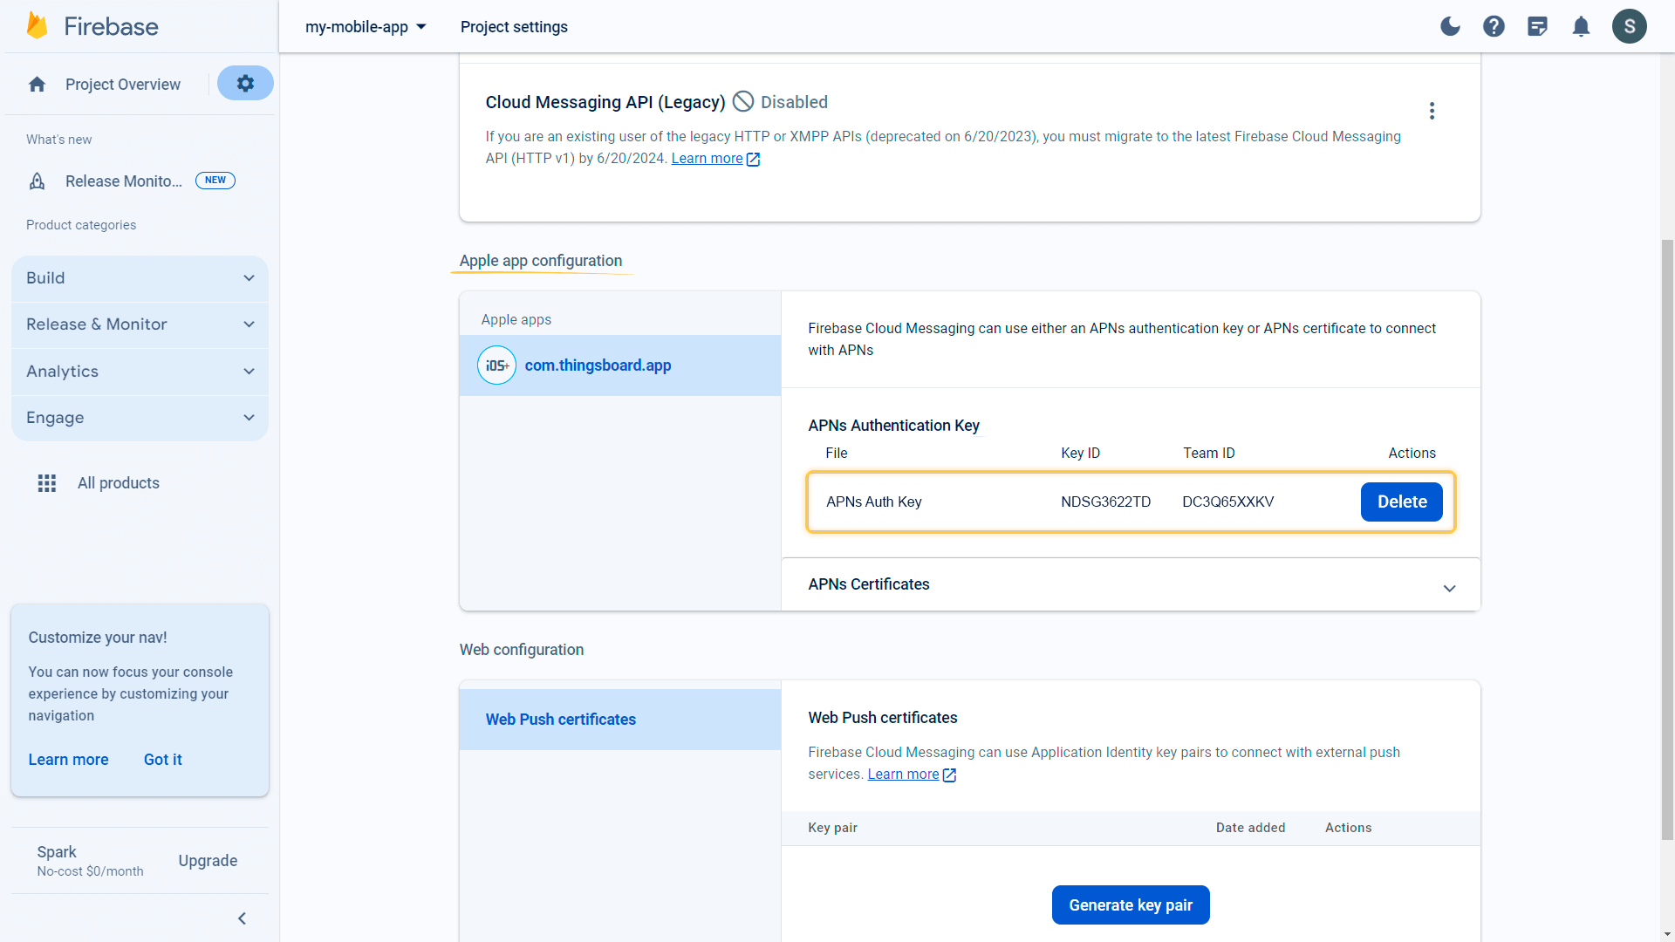The width and height of the screenshot is (1675, 942).
Task: Delete the APNs Auth Key
Action: tap(1401, 502)
